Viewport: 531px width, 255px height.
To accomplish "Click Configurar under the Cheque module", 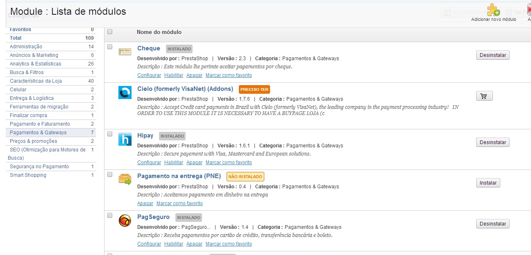I will [149, 75].
